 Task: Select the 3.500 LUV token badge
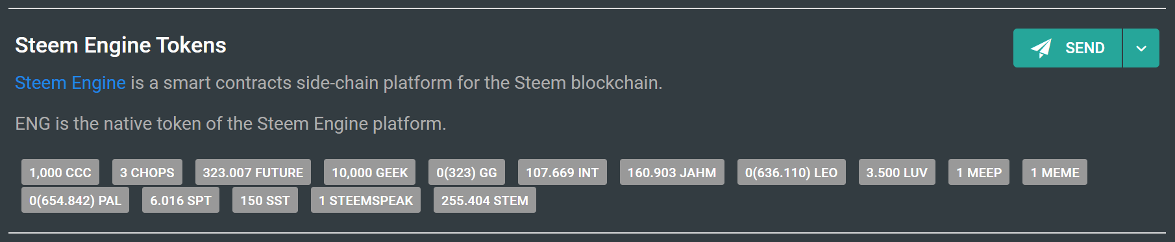click(x=897, y=173)
